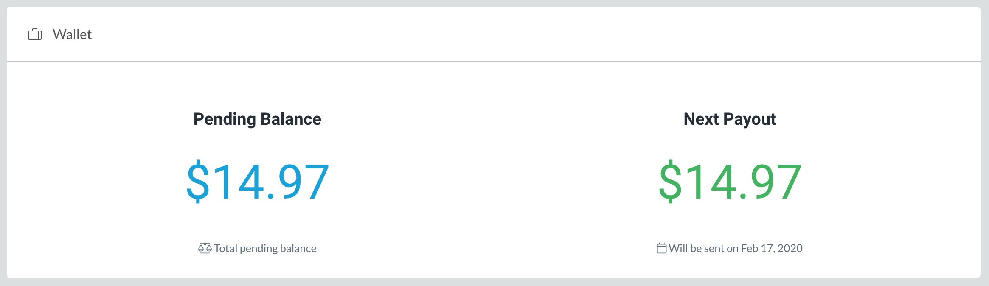Click the green $14.97 payout amount
989x286 pixels.
click(730, 182)
